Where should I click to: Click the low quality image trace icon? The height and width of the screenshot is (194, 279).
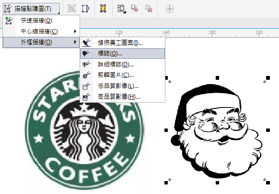coord(86,86)
